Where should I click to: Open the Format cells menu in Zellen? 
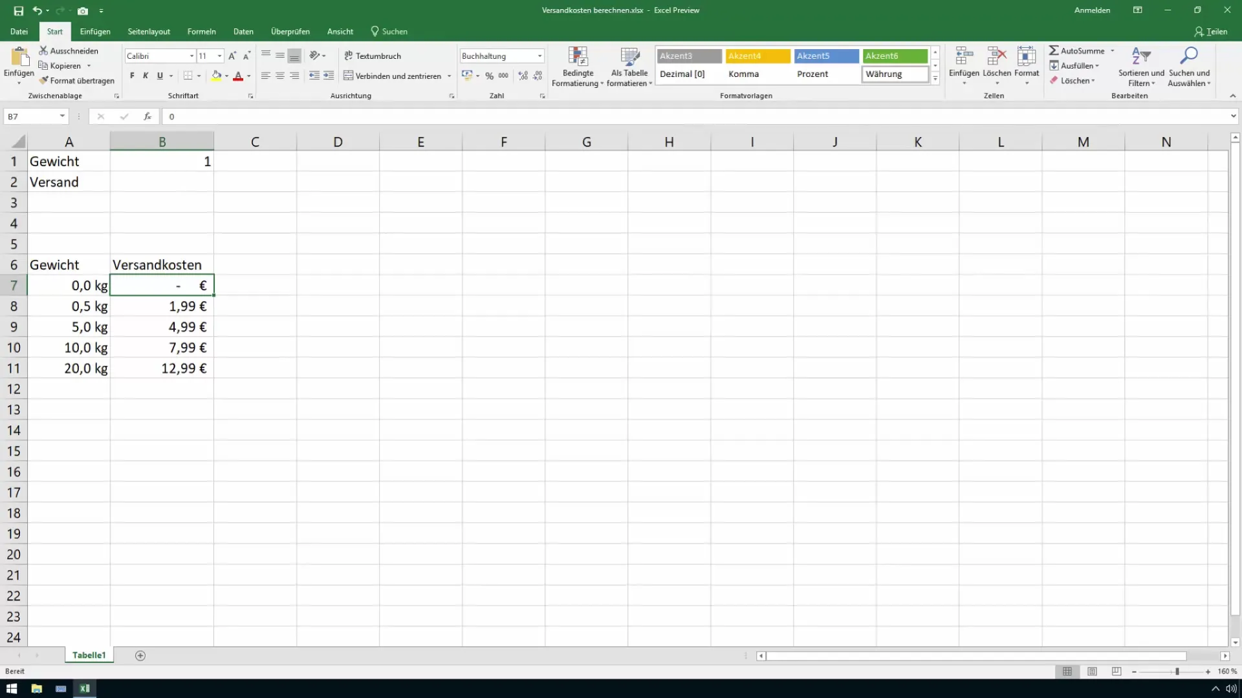coord(1027,66)
